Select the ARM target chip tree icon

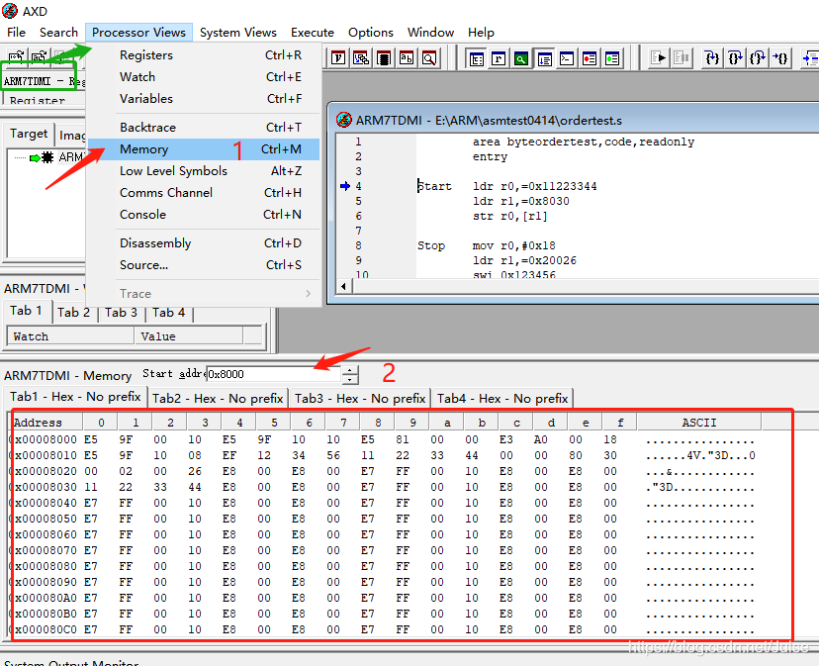[x=47, y=157]
